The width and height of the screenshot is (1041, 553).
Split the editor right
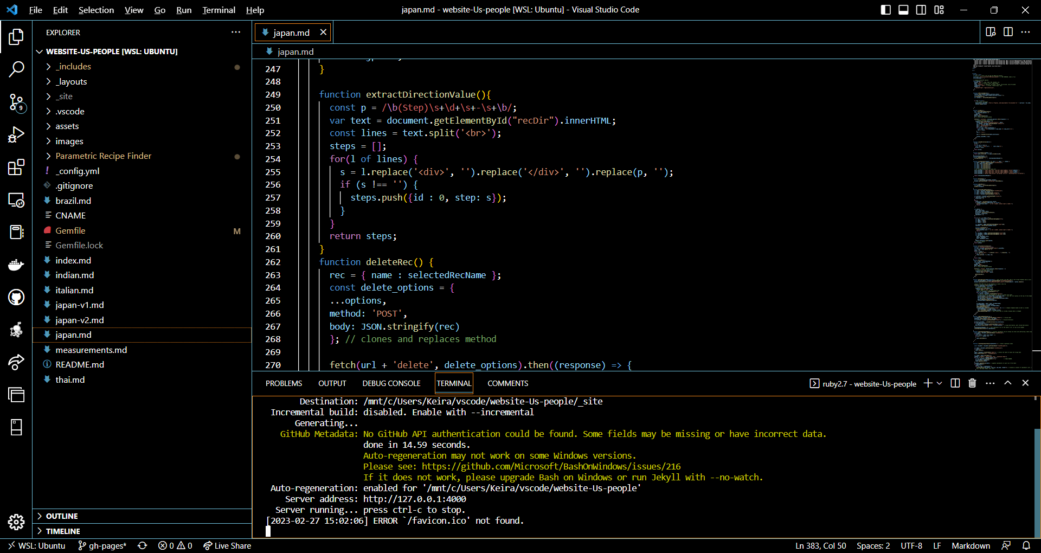[x=1008, y=32]
